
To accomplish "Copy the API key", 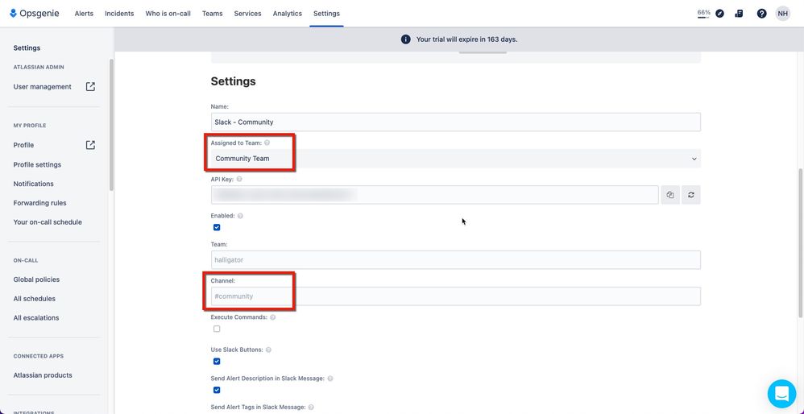I will tap(670, 195).
